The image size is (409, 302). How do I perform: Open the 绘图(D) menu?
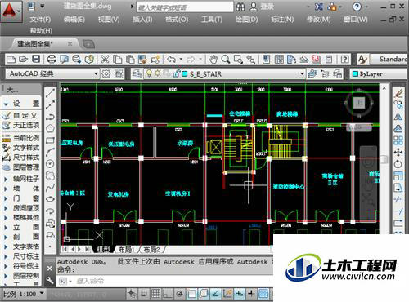point(246,20)
